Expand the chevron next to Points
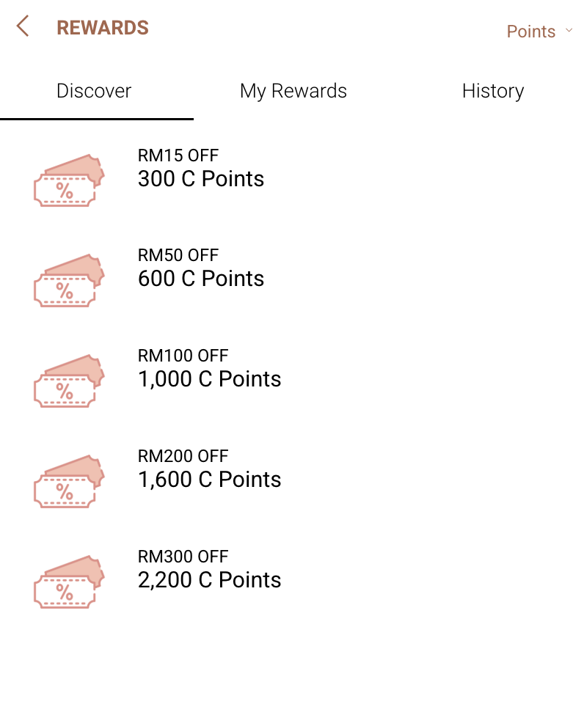The width and height of the screenshot is (584, 704). (x=569, y=31)
